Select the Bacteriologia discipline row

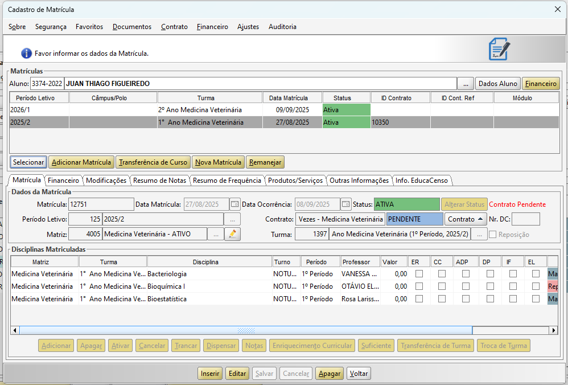tap(284, 274)
